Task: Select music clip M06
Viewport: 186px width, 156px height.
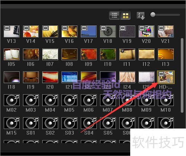Action: pyautogui.click(x=89, y=100)
